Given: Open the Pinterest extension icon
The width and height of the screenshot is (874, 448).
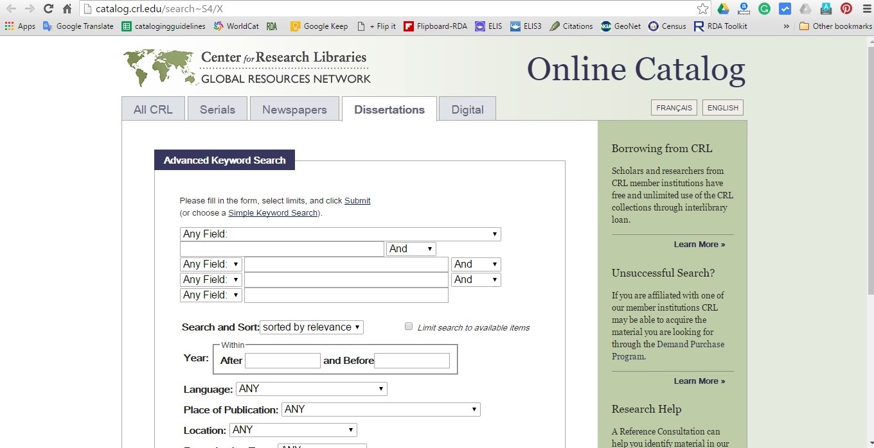Looking at the screenshot, I should pyautogui.click(x=846, y=9).
